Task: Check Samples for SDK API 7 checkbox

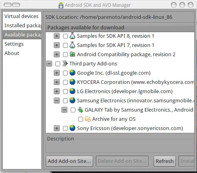Action: pos(65,45)
